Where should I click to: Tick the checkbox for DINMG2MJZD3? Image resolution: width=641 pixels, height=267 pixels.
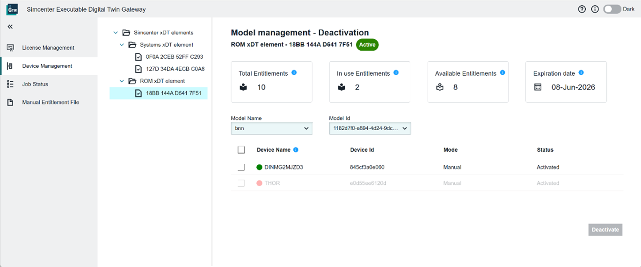tap(241, 167)
